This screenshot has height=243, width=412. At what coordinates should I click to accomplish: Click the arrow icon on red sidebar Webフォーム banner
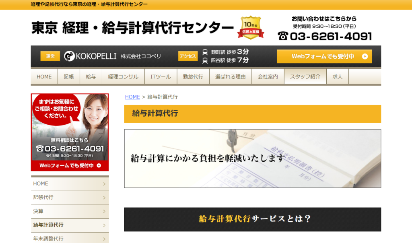pyautogui.click(x=99, y=165)
